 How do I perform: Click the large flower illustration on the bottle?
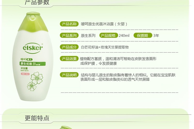pos(37,77)
